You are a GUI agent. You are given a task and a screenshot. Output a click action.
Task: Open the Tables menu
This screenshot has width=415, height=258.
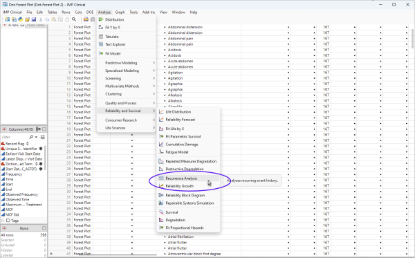52,12
